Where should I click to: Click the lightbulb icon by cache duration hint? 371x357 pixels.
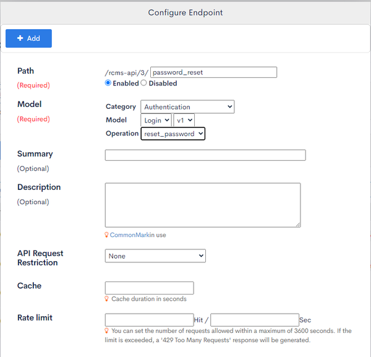point(107,298)
